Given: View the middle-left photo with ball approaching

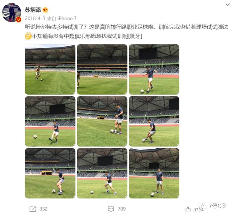Looking at the screenshot, I should tap(50, 121).
